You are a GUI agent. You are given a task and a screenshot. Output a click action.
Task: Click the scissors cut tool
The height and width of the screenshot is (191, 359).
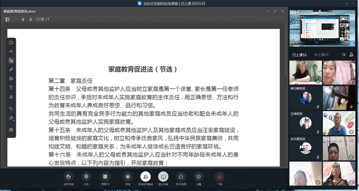11,97
